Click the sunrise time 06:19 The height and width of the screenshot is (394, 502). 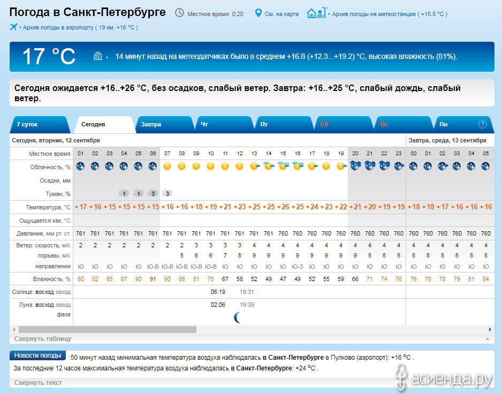[218, 292]
